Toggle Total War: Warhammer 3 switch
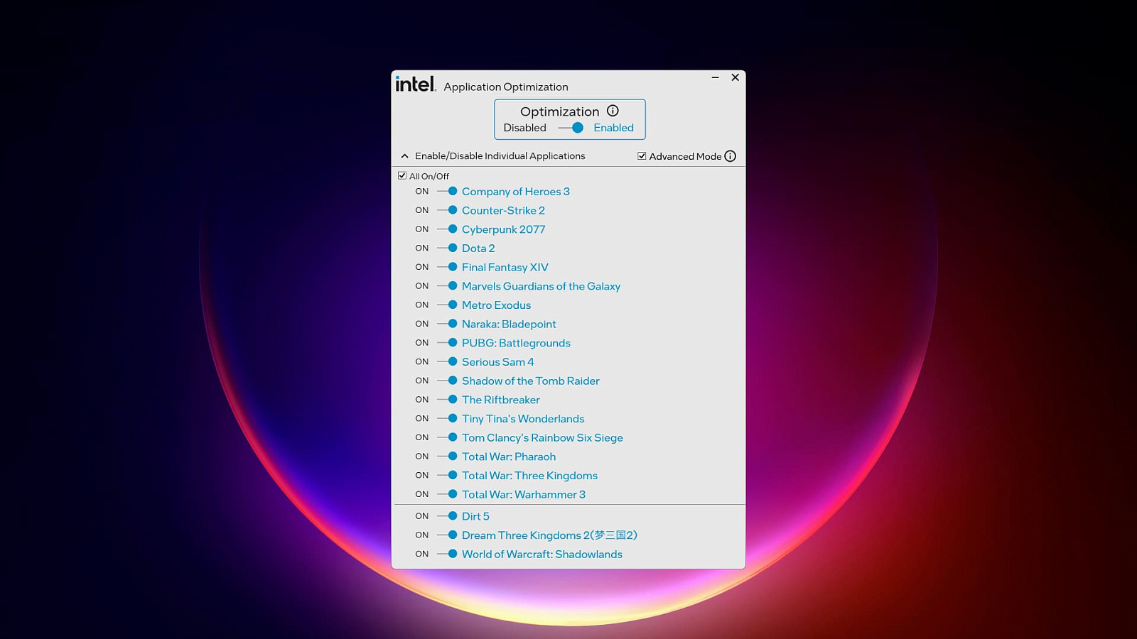The width and height of the screenshot is (1137, 639). [447, 494]
